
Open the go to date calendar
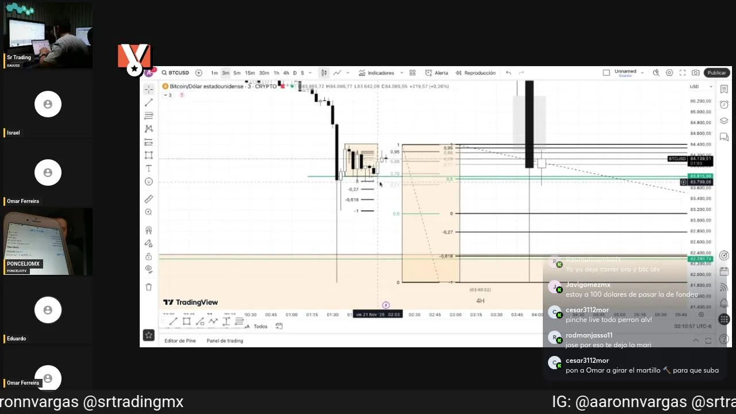tap(279, 326)
